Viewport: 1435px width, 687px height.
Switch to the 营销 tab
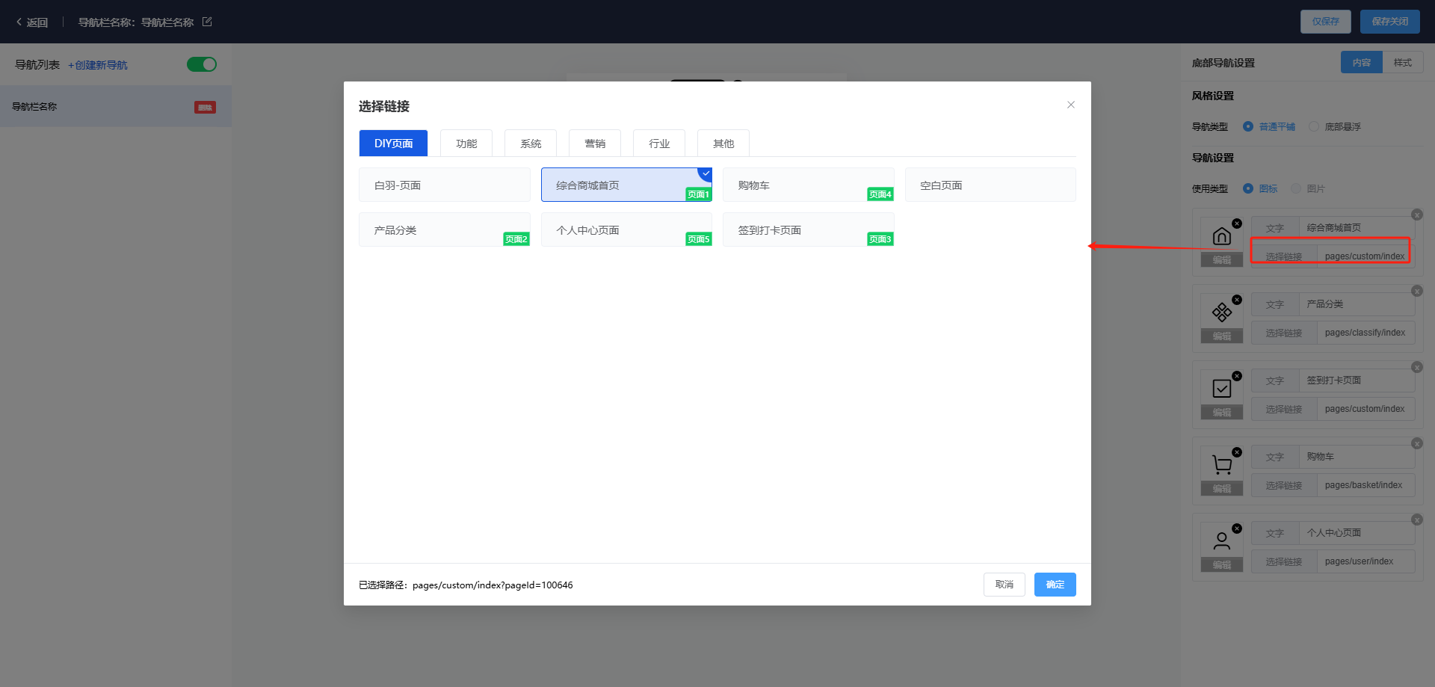pyautogui.click(x=594, y=144)
